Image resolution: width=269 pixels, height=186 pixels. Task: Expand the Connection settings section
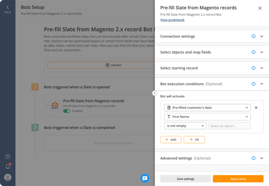click(261, 36)
